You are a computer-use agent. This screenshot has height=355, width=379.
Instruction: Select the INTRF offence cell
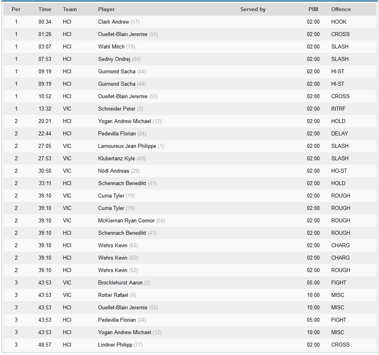338,109
